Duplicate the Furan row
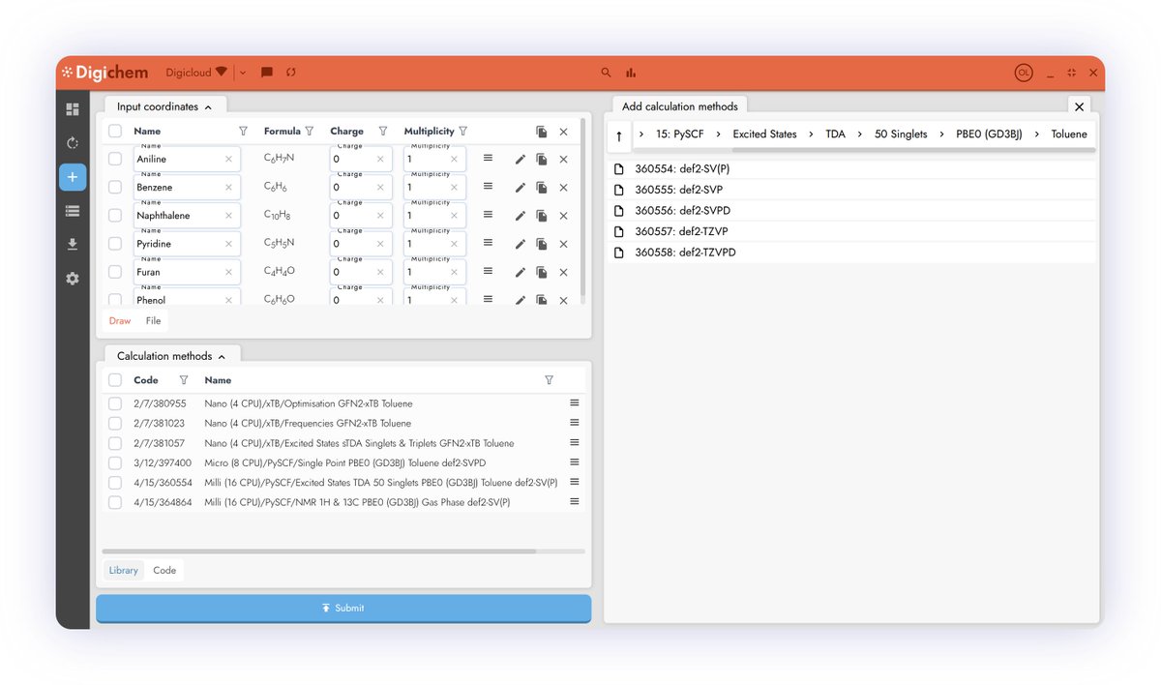This screenshot has width=1161, height=685. pyautogui.click(x=542, y=272)
